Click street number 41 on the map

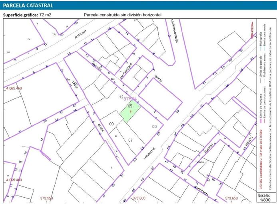(61, 112)
